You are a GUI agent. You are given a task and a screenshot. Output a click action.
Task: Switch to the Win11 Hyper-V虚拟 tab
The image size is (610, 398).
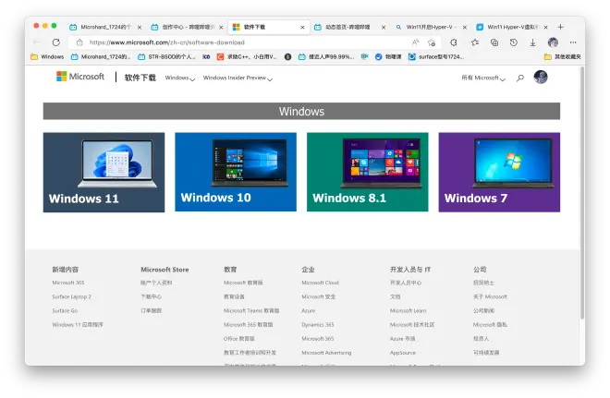click(x=507, y=27)
